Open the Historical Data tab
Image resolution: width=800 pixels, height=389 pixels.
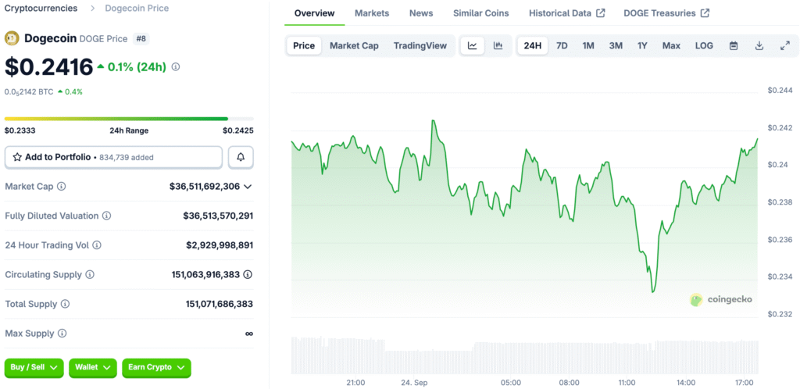[567, 13]
